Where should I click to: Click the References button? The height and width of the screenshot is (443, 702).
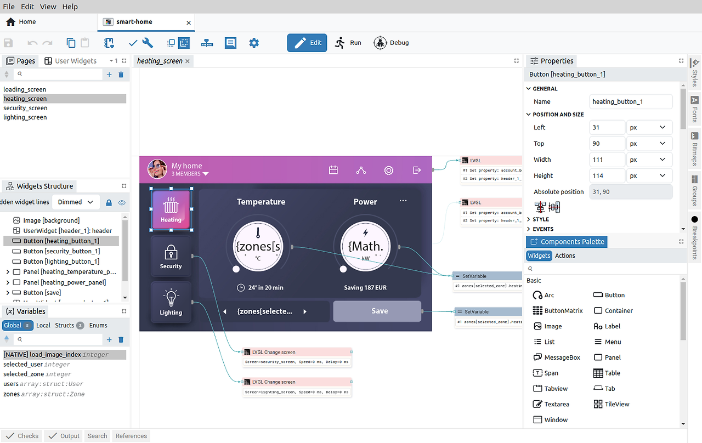coord(131,436)
